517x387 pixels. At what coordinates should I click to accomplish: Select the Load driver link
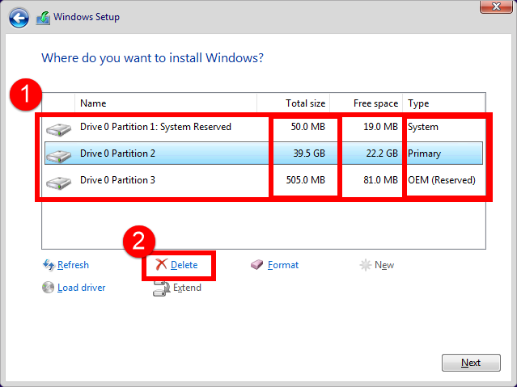[81, 288]
